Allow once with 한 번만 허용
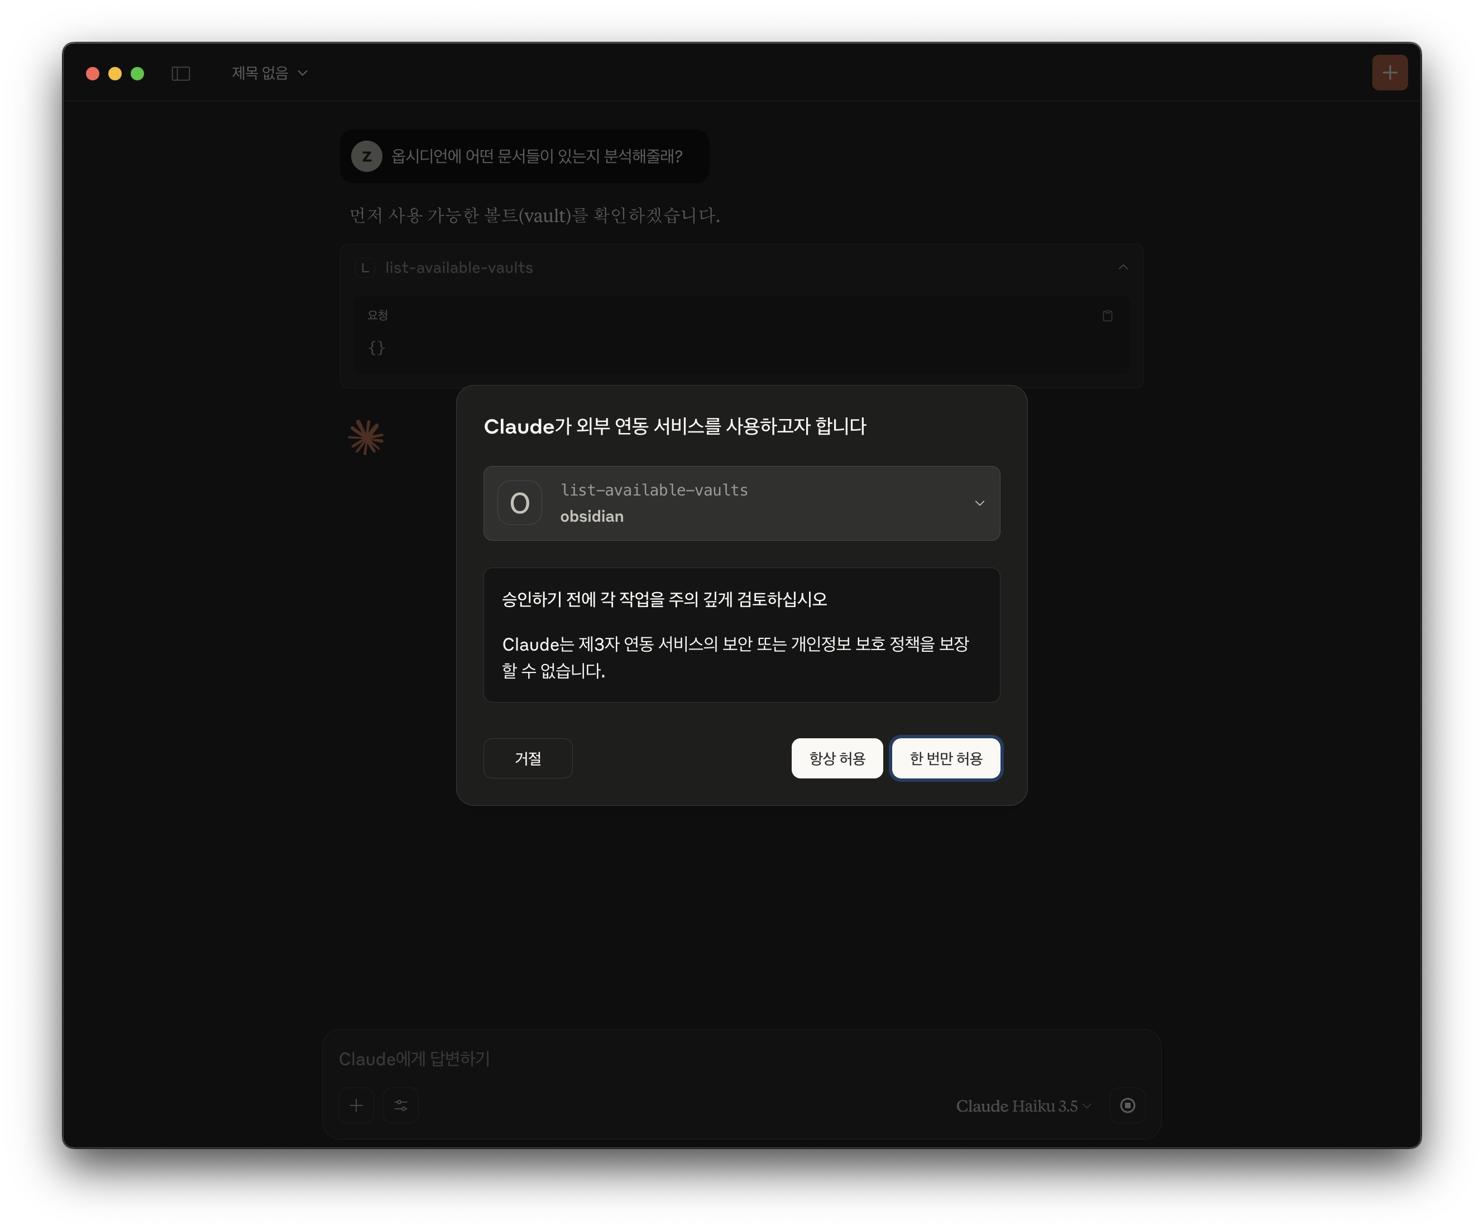 click(946, 758)
